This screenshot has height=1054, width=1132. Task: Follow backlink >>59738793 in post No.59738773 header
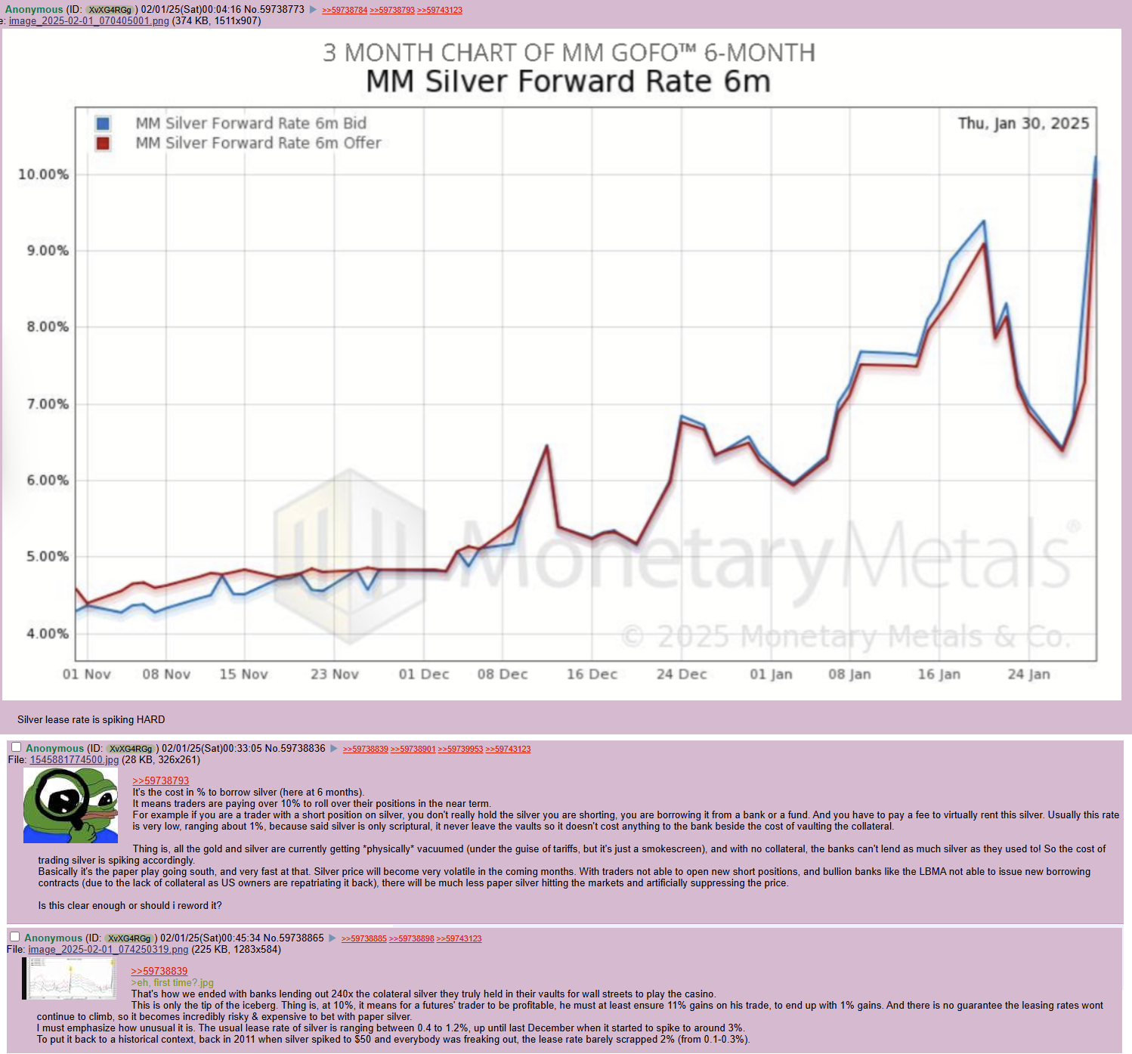392,11
